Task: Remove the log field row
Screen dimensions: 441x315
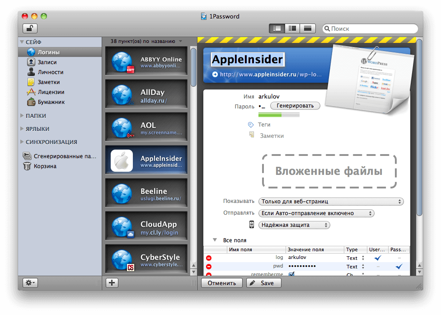Action: (209, 258)
